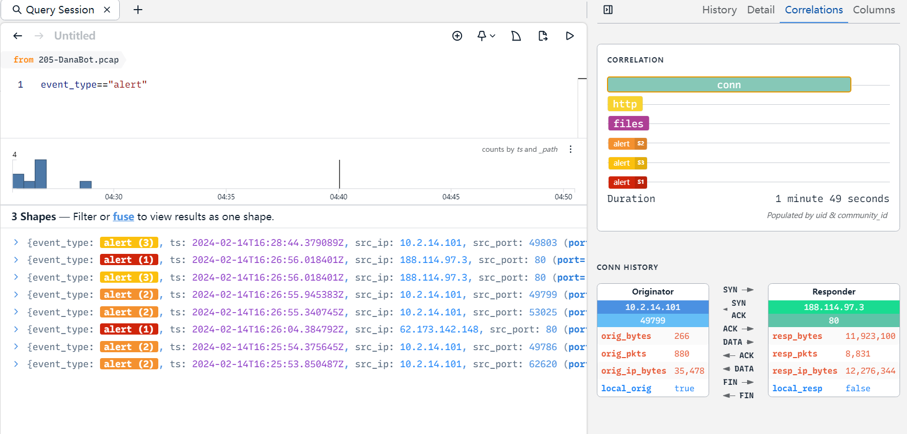Click the alert (1) badge at 16:26:04.384792Z
907x434 pixels.
[129, 329]
